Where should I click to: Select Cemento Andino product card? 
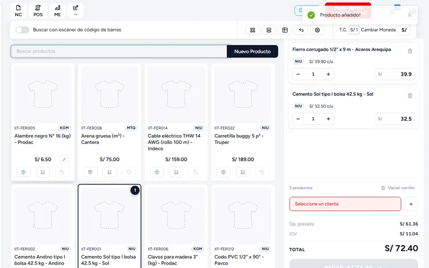43,226
